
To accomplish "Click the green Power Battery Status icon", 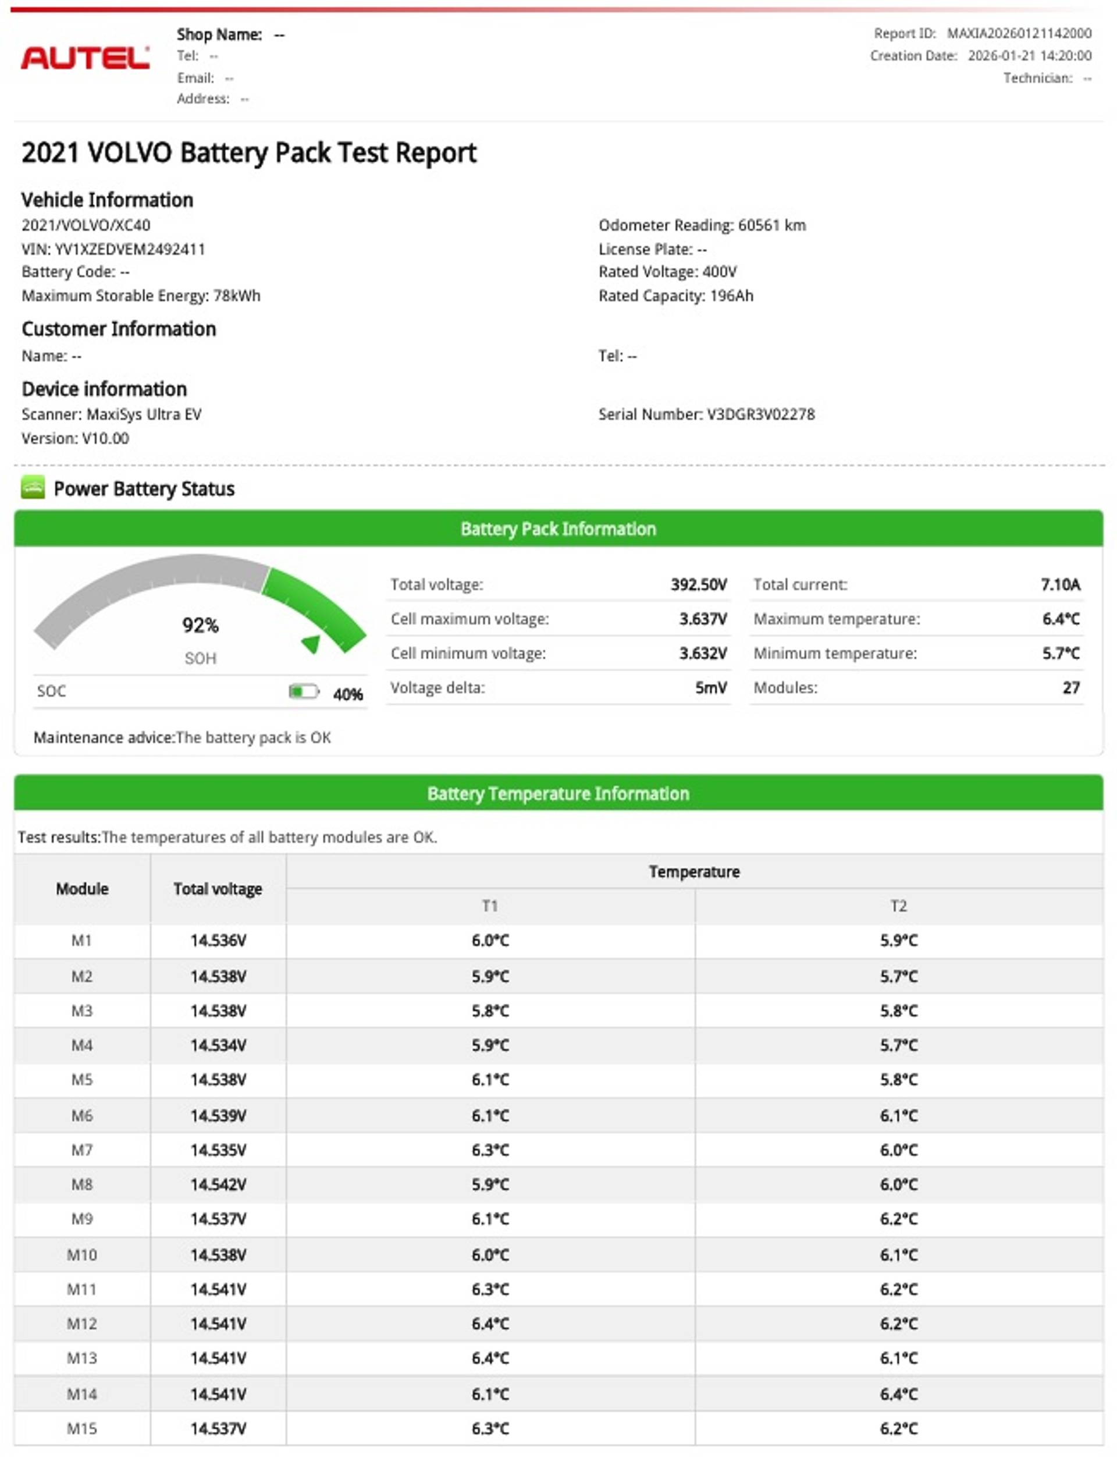I will [33, 487].
